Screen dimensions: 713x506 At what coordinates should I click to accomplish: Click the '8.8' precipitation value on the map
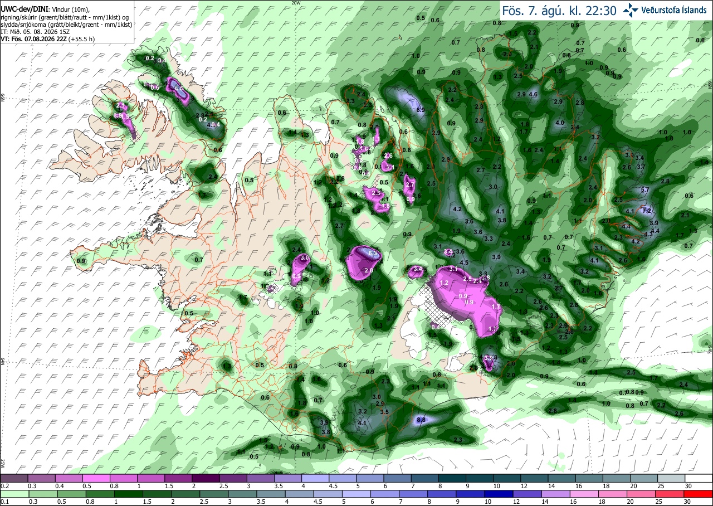pos(421,420)
